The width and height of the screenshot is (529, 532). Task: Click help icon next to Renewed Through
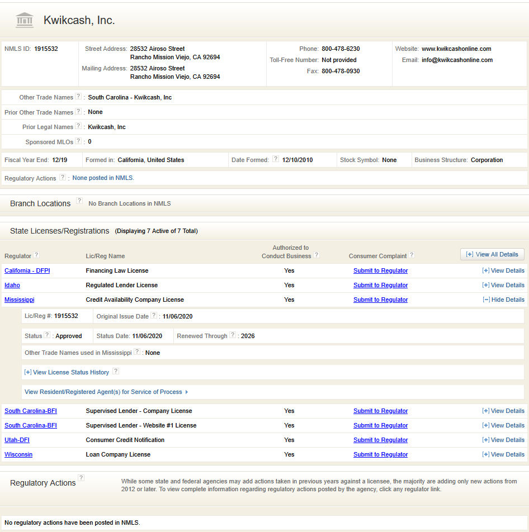(232, 335)
